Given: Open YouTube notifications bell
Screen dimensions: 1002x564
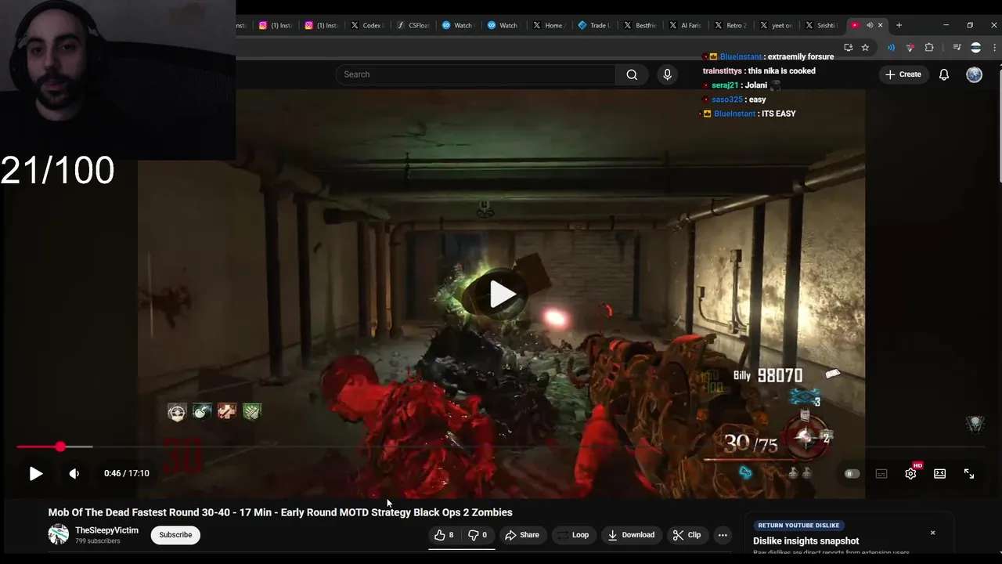Looking at the screenshot, I should 944,74.
